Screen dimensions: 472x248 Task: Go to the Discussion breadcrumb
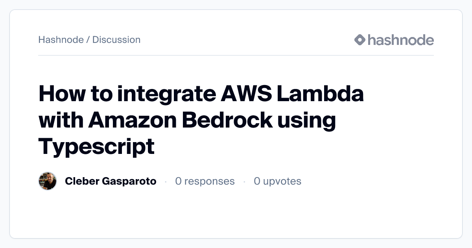pyautogui.click(x=116, y=40)
